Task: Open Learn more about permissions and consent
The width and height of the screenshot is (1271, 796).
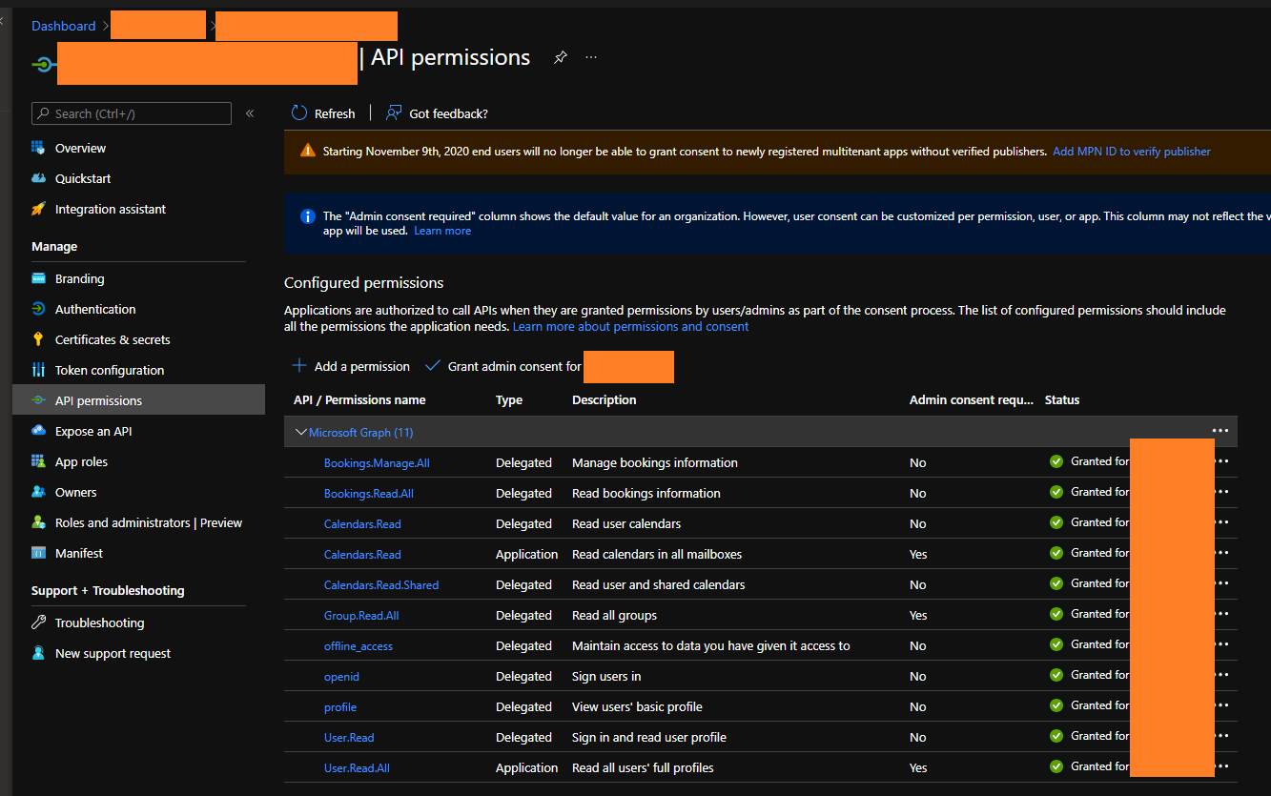Action: tap(631, 326)
